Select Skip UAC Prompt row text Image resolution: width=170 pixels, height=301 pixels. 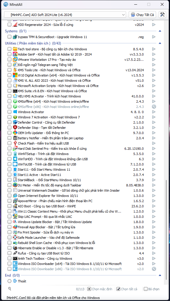(45, 217)
